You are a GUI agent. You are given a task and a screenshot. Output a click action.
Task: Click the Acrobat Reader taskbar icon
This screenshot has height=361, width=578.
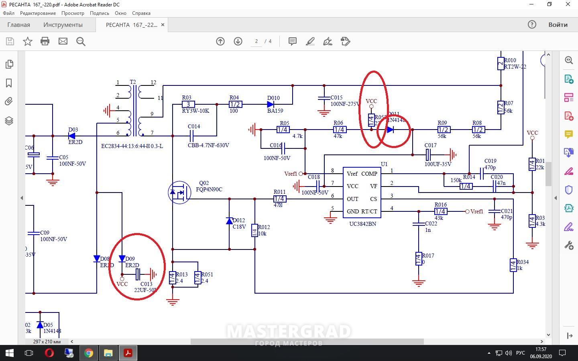(x=128, y=353)
